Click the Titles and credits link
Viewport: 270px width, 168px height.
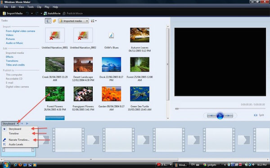point(15,65)
